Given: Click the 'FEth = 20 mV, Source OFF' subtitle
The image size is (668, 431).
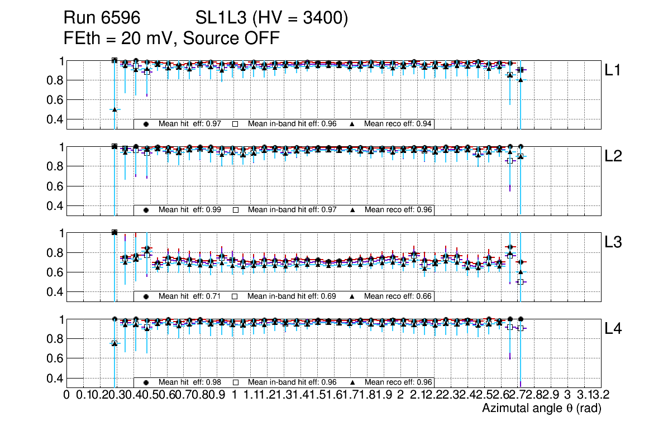Looking at the screenshot, I should (x=171, y=38).
